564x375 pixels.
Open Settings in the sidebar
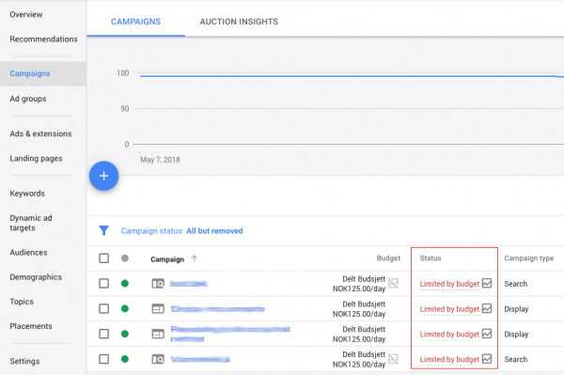pyautogui.click(x=24, y=361)
